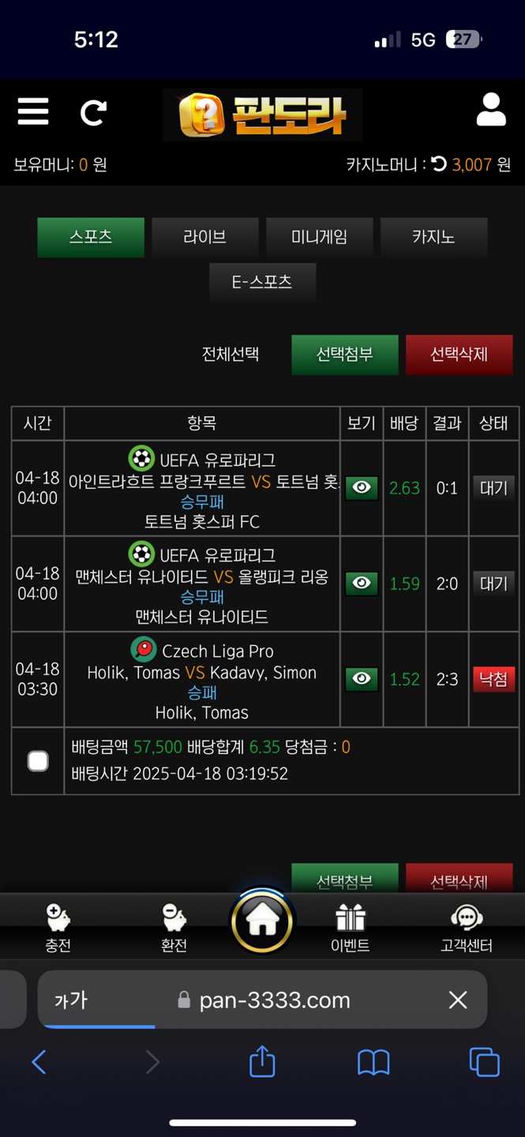Switch to the 미니게임 tab

[319, 237]
